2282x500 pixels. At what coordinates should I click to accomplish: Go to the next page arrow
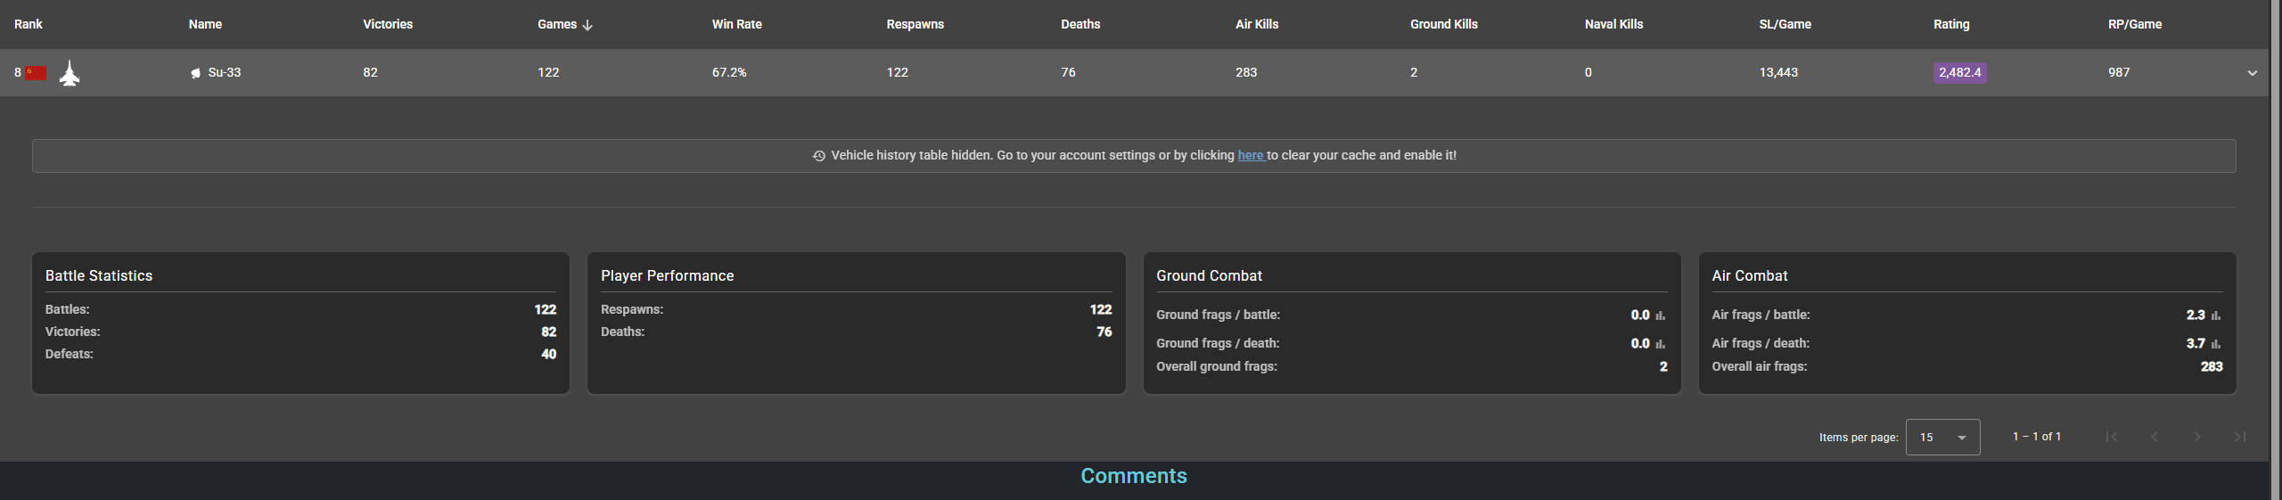click(x=2197, y=437)
